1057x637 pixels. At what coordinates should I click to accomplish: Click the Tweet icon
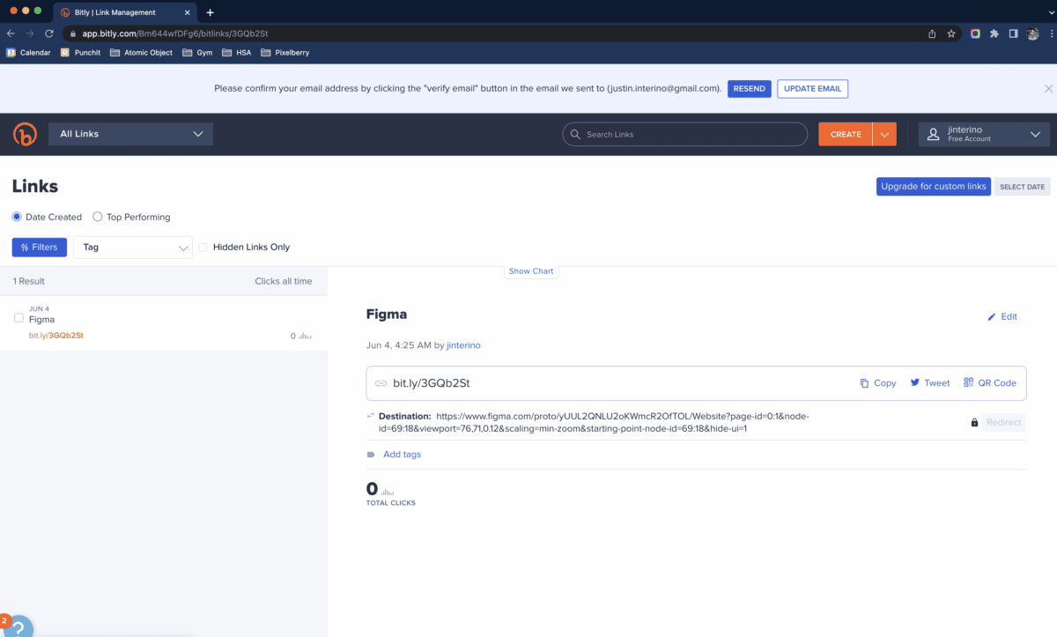tap(916, 382)
